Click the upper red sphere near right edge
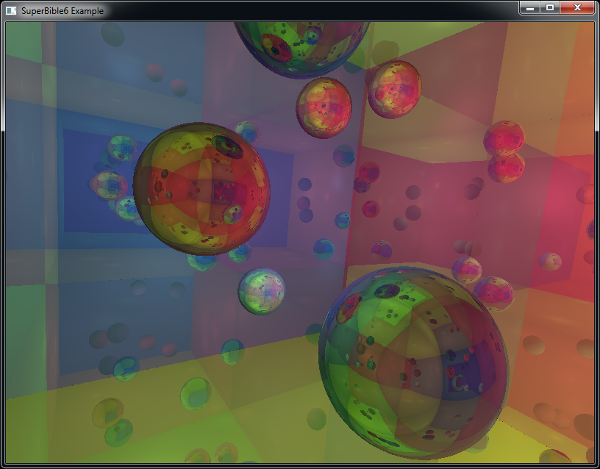 [x=504, y=137]
